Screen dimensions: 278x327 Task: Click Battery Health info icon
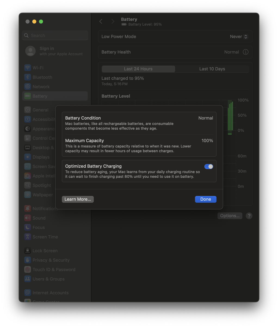(x=245, y=52)
